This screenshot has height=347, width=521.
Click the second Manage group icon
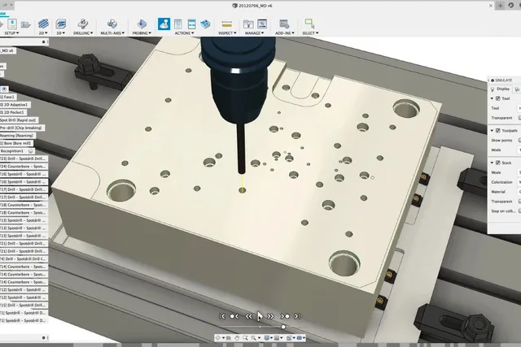tap(262, 24)
